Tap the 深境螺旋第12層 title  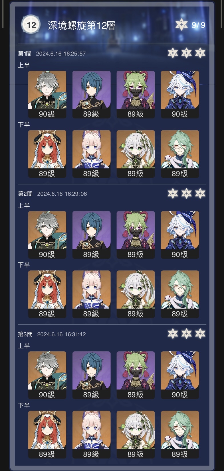coord(82,26)
